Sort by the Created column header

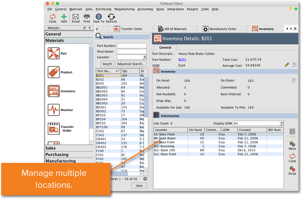point(252,130)
